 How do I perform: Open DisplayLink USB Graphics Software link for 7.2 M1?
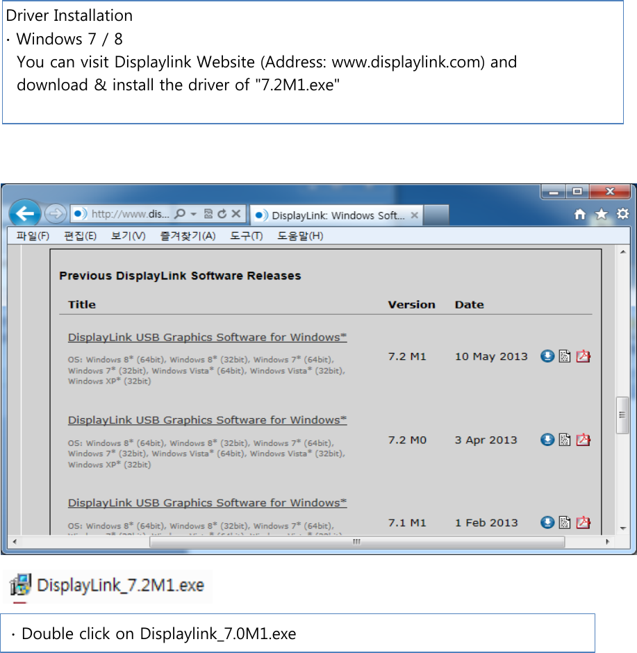[x=207, y=338]
